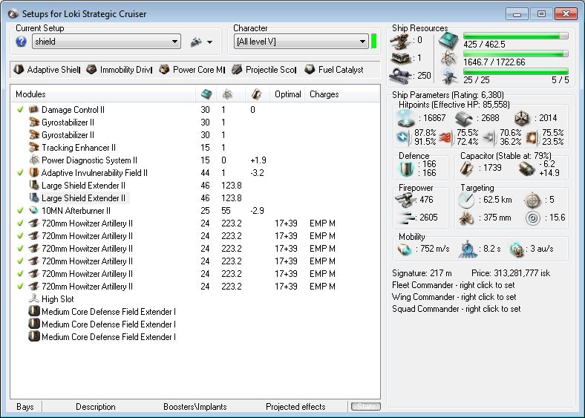Click the explosive resistance icon

(x=532, y=137)
